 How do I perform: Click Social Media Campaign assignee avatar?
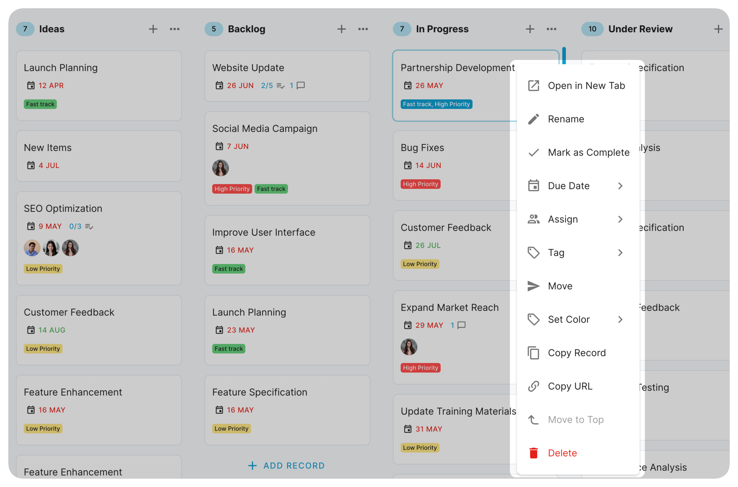point(220,168)
